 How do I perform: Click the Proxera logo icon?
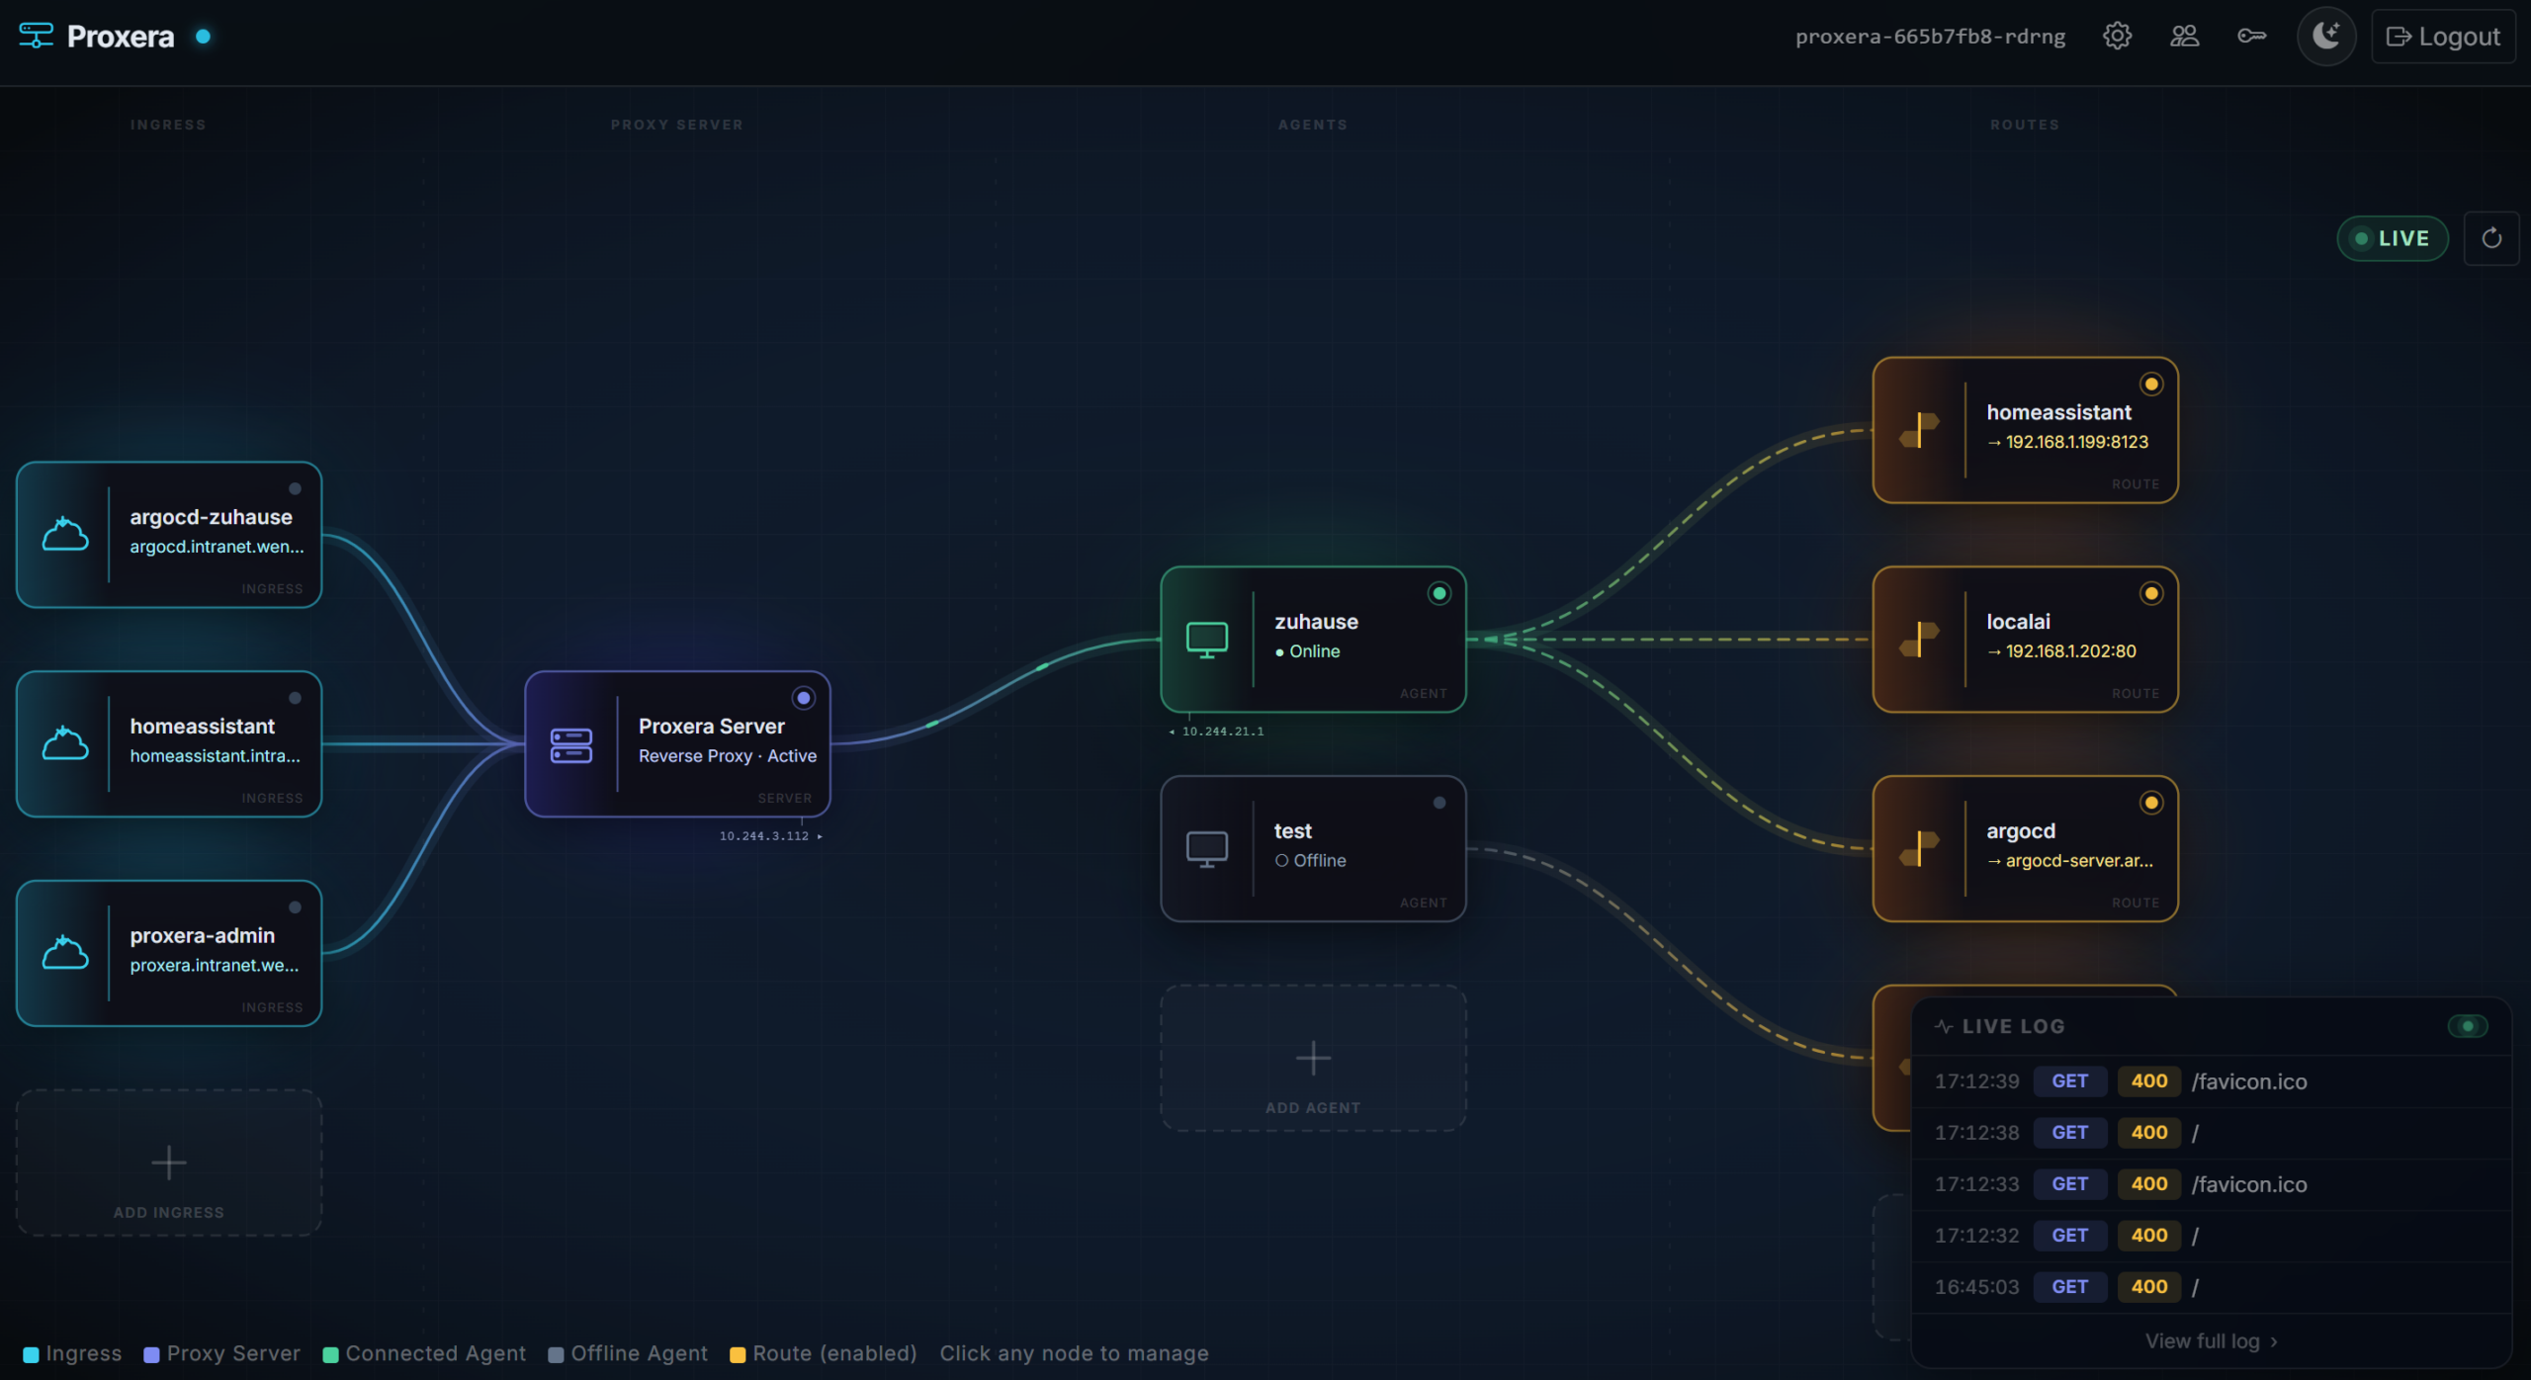(36, 36)
